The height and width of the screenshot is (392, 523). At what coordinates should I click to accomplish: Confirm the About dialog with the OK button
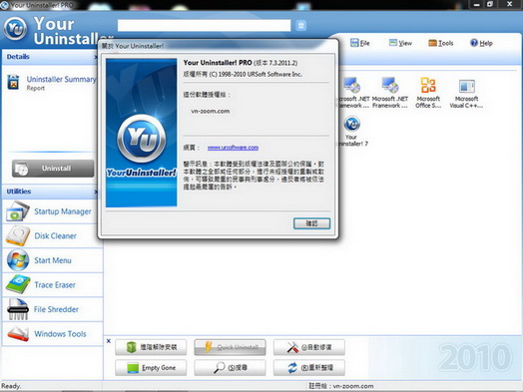[311, 223]
